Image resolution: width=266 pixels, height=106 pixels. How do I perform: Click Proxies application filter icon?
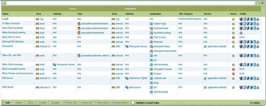tap(152, 74)
